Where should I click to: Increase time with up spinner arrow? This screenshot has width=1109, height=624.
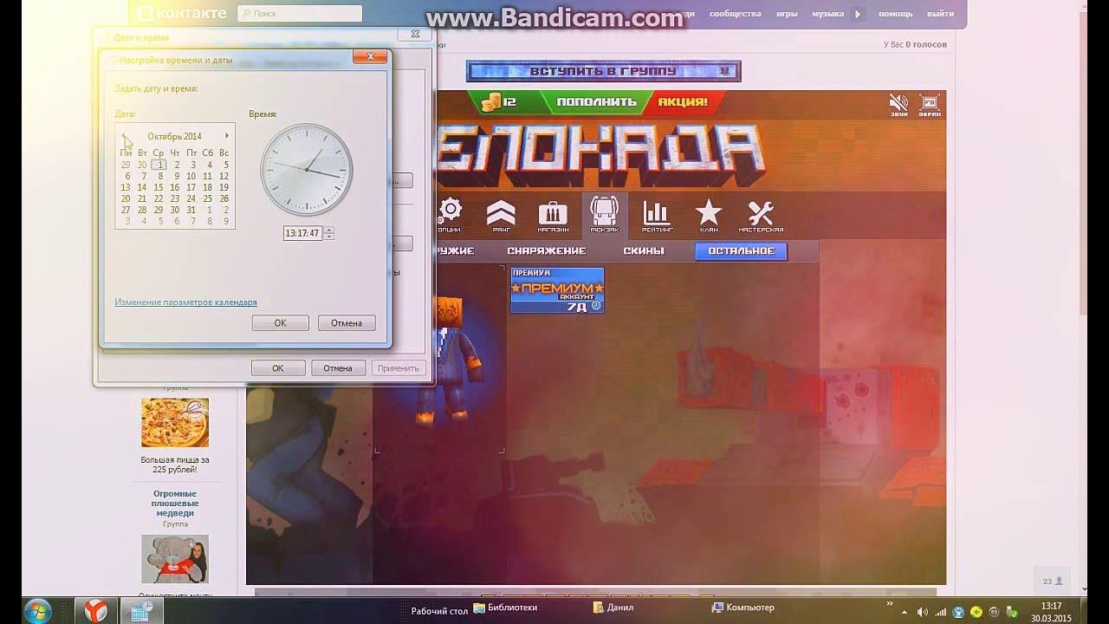329,230
